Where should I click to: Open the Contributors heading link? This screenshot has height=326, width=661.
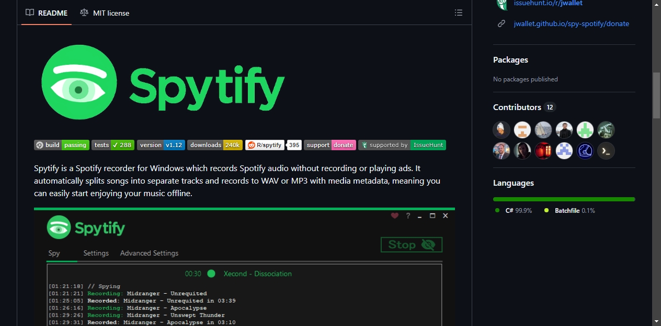tap(517, 107)
